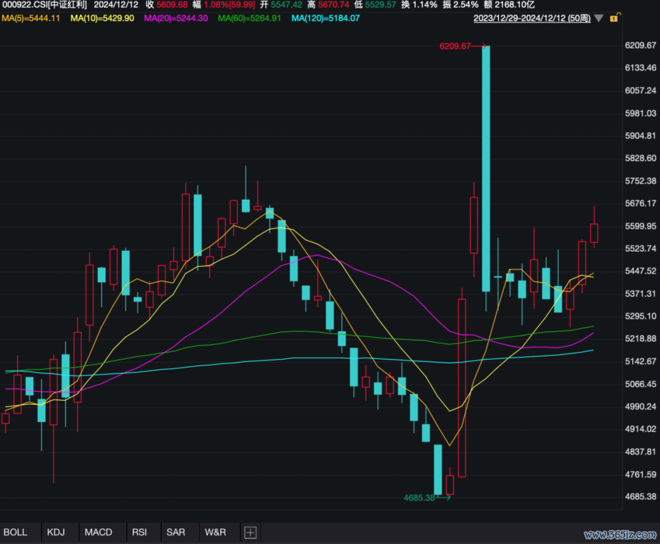Image resolution: width=660 pixels, height=544 pixels.
Task: Select the MA(60)=5264.91 label
Action: (x=249, y=18)
